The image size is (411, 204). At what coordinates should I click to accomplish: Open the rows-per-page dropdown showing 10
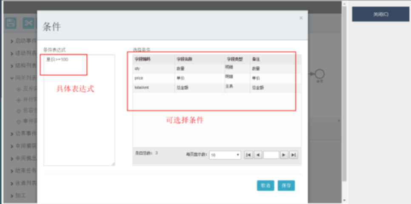225,155
